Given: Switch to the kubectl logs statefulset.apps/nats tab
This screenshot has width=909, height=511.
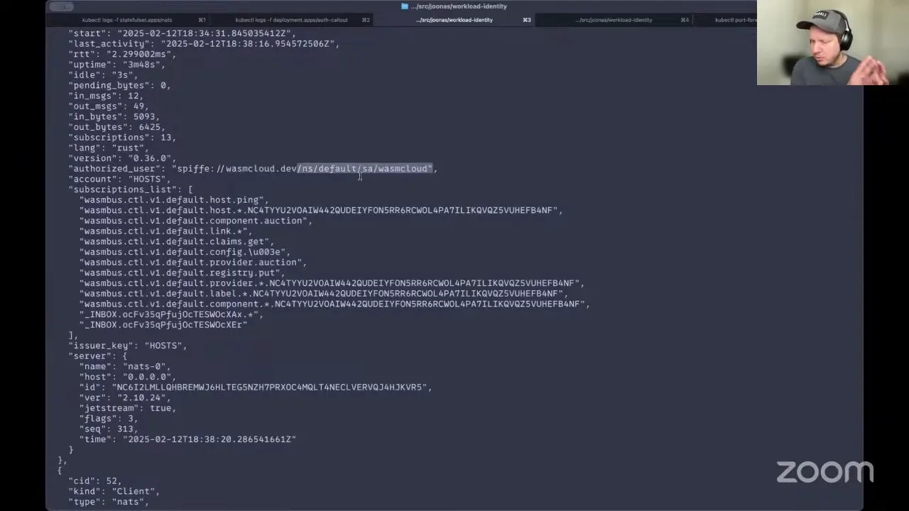Looking at the screenshot, I should click(128, 20).
